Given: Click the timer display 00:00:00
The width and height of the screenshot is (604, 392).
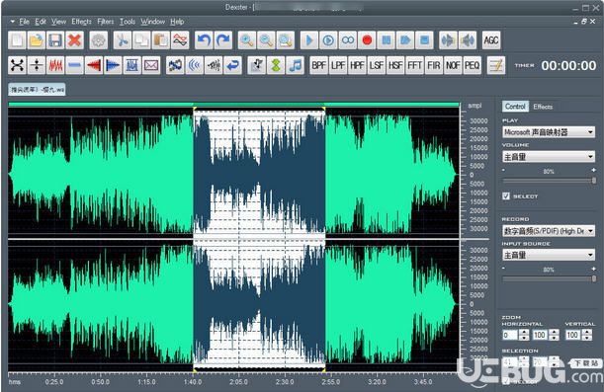Looking at the screenshot, I should [568, 66].
